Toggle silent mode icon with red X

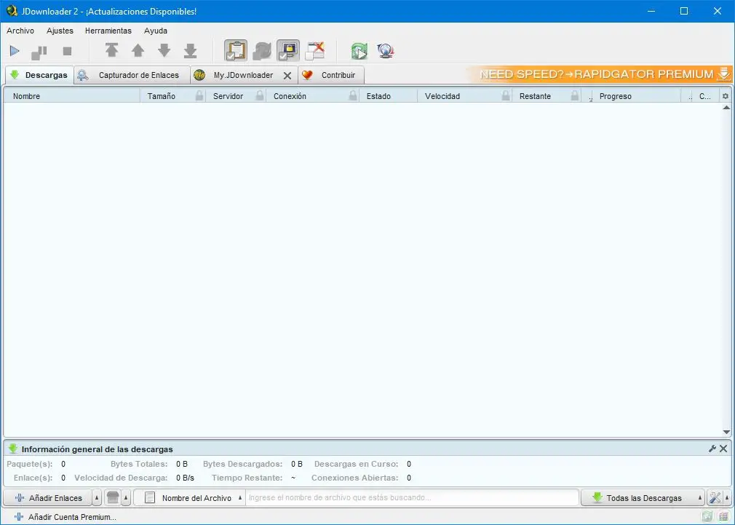point(315,51)
